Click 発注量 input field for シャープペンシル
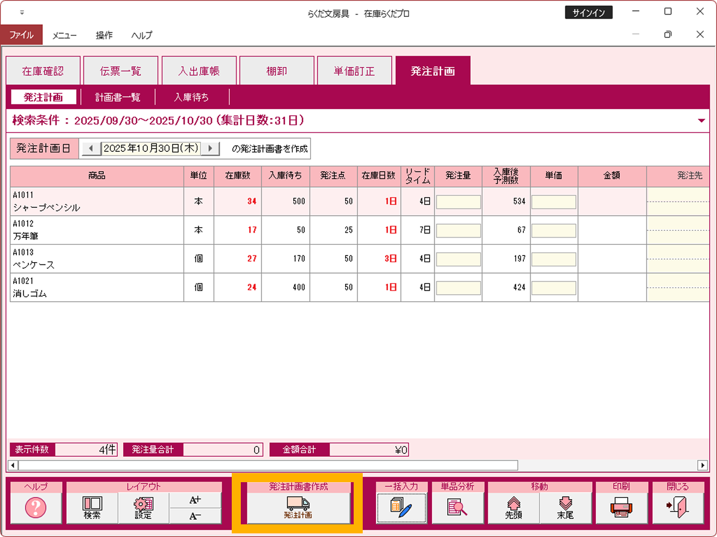Screen dimensions: 717x537 [x=458, y=202]
